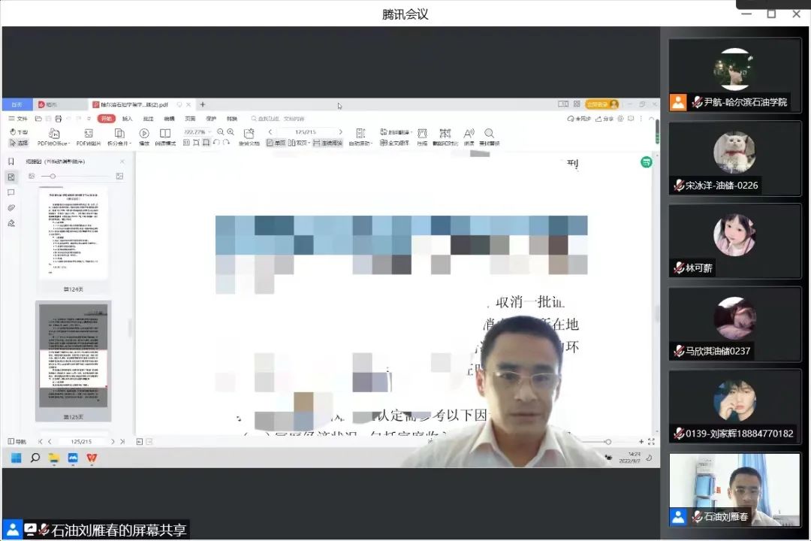Image resolution: width=811 pixels, height=541 pixels.
Task: Open the File menu
Action: click(x=18, y=119)
